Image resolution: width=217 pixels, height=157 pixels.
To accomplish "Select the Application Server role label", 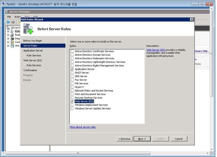I will (85, 69).
